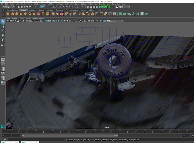Open the File menu

point(2,4)
